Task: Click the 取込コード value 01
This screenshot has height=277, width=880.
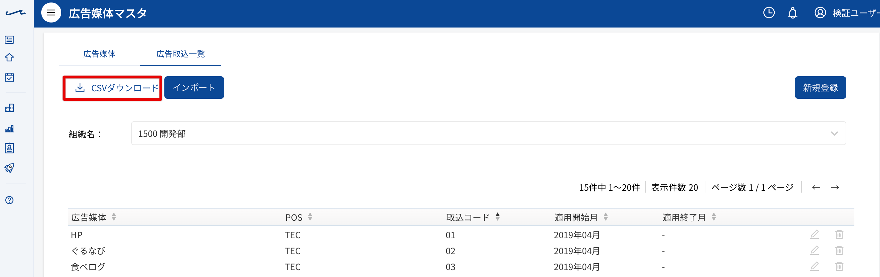Action: tap(450, 235)
